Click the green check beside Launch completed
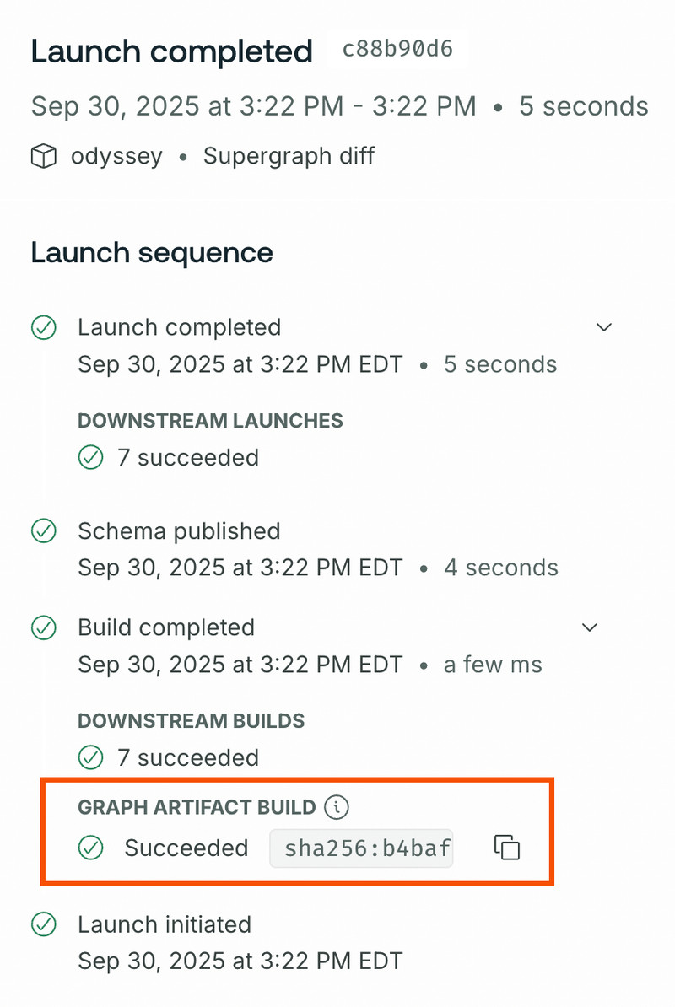The width and height of the screenshot is (675, 1007). point(43,327)
